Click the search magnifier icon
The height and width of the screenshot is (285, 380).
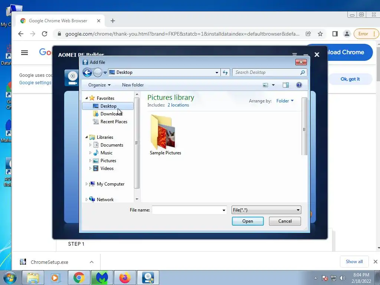(x=302, y=72)
